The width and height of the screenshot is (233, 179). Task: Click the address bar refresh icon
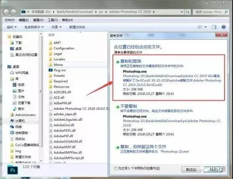[x=187, y=12]
